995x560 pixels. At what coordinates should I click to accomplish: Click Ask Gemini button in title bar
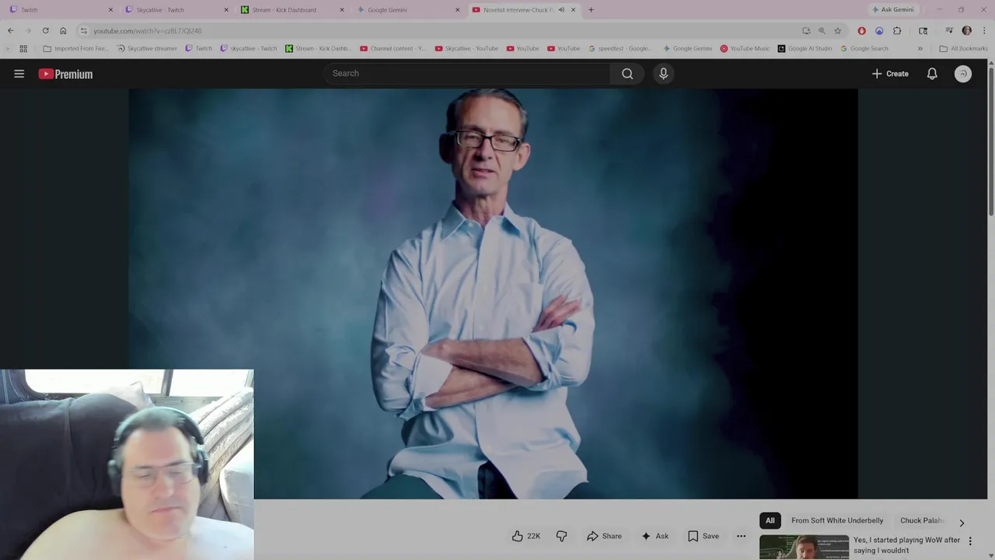(x=892, y=10)
